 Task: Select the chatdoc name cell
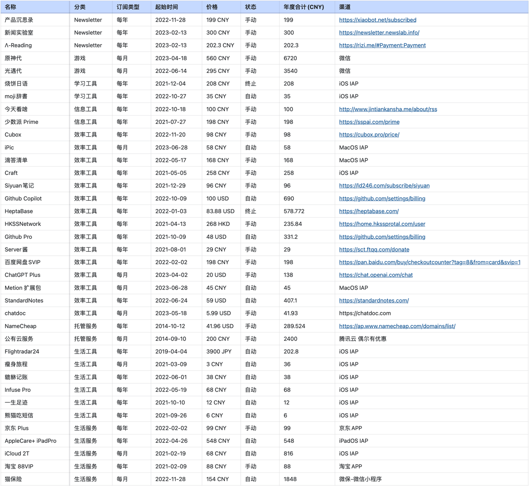pos(35,314)
